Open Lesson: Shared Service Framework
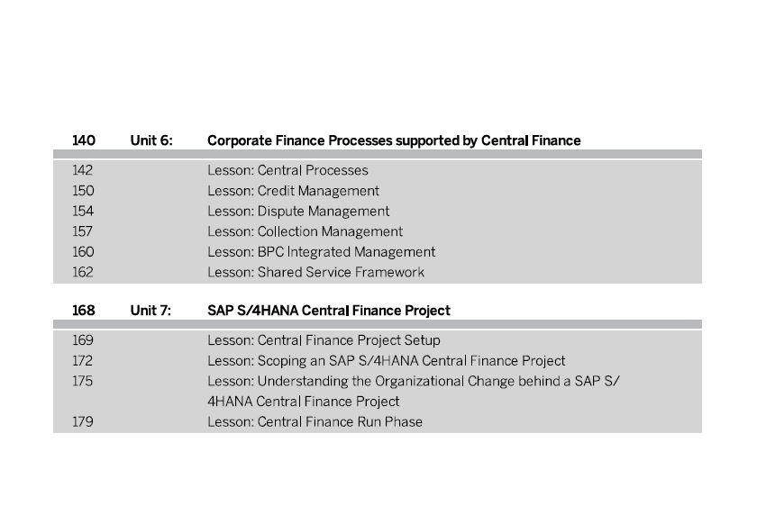Viewport: 766px width, 506px height. tap(315, 272)
